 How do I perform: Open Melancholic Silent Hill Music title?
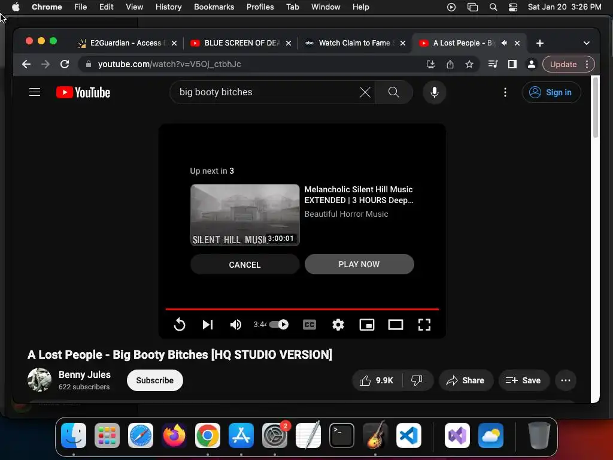359,195
